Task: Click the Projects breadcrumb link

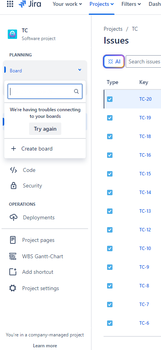Action: (113, 29)
